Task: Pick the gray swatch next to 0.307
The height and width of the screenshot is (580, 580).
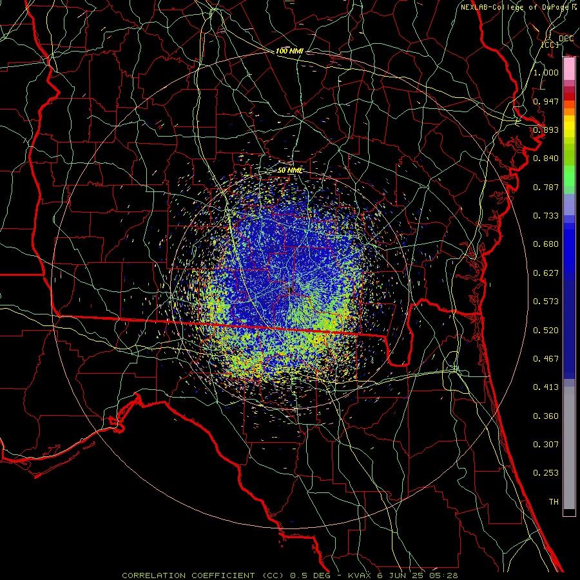Action: 569,448
